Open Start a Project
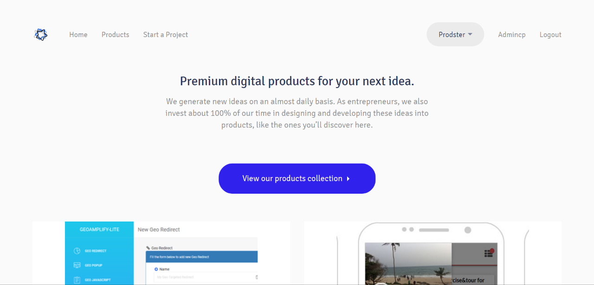This screenshot has height=285, width=594. pos(165,34)
